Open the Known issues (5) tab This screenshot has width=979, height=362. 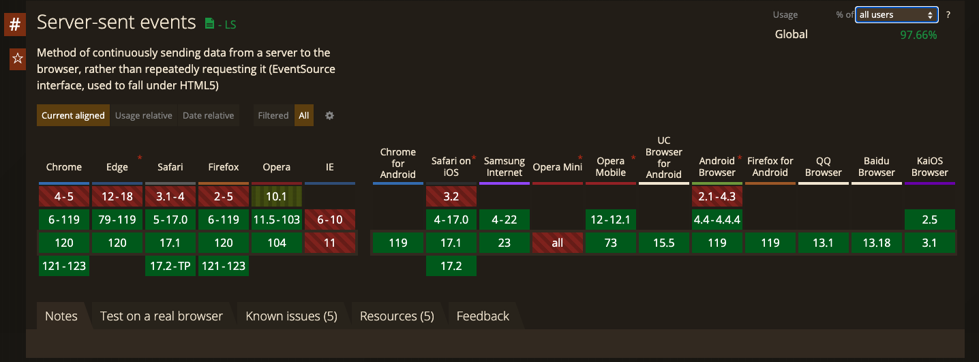tap(291, 316)
